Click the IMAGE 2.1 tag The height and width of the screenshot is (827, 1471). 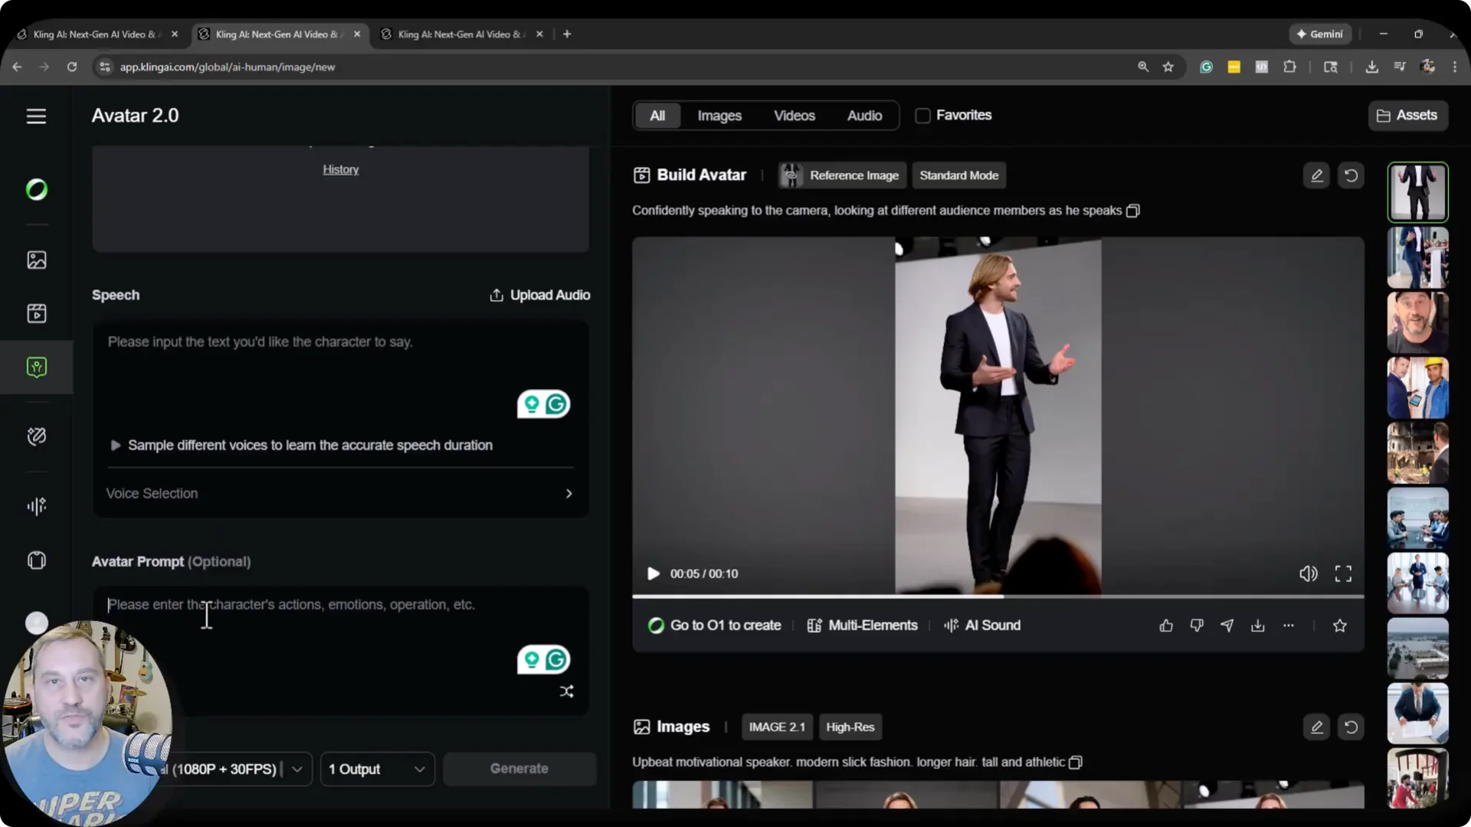coord(777,727)
